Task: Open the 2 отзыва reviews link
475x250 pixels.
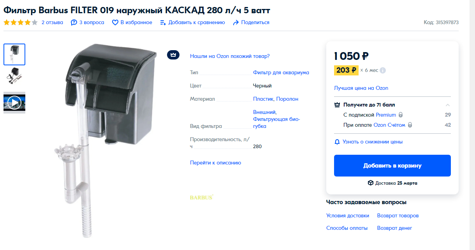Action: coord(52,23)
